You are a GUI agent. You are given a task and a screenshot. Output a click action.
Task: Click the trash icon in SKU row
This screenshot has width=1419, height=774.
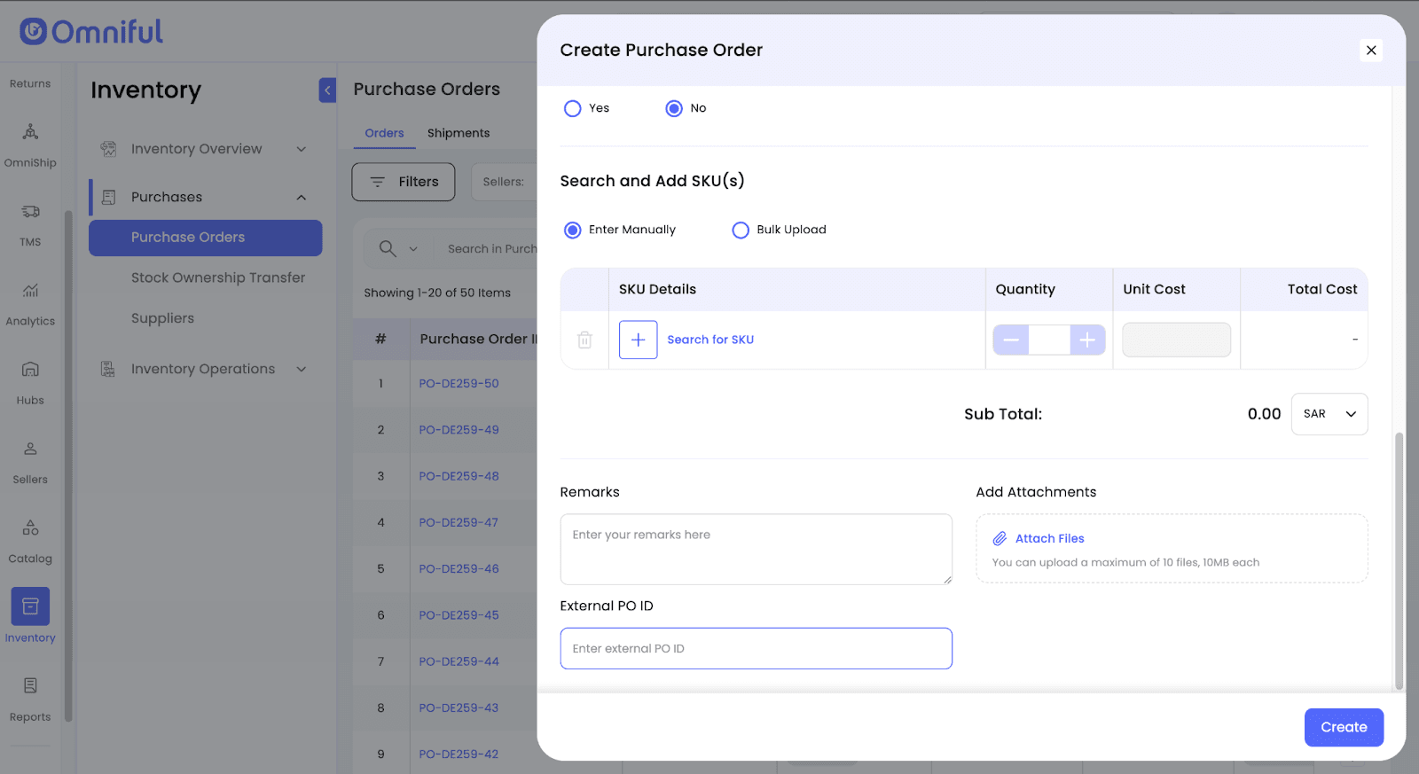pos(584,340)
